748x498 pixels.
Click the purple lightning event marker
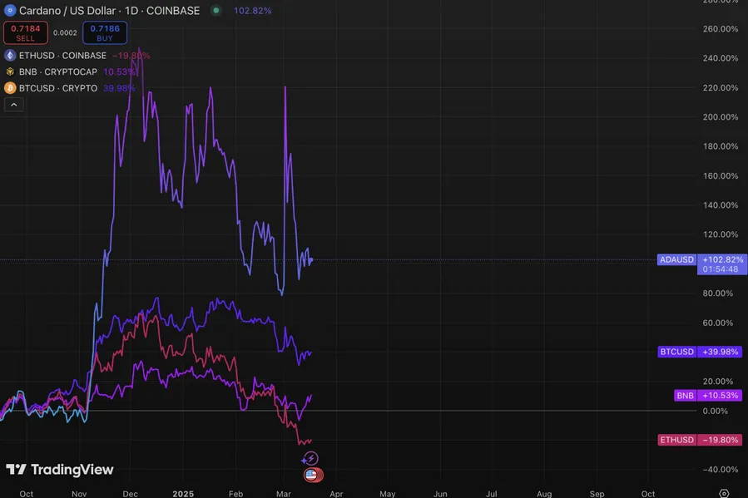310,459
